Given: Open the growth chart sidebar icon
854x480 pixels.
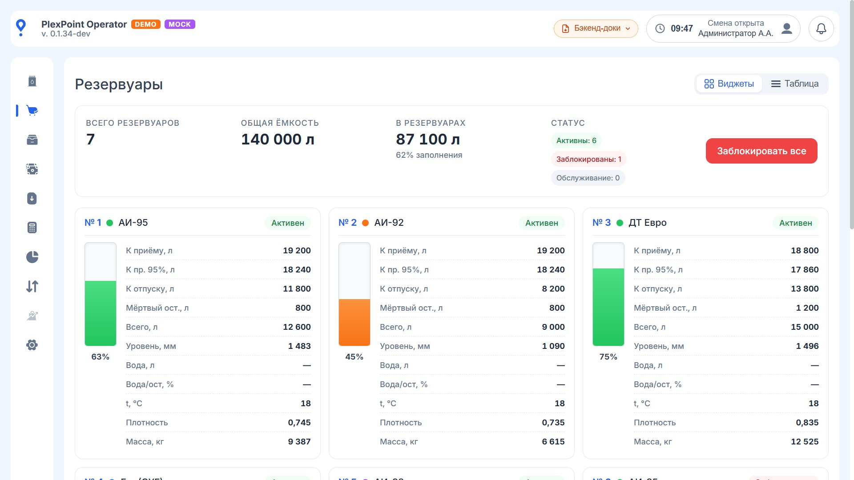Looking at the screenshot, I should 32,316.
